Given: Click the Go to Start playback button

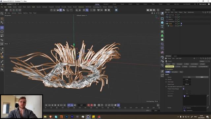Looking at the screenshot, I should pos(46,105).
